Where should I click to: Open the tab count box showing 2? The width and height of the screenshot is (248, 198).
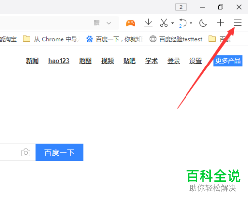point(181,7)
